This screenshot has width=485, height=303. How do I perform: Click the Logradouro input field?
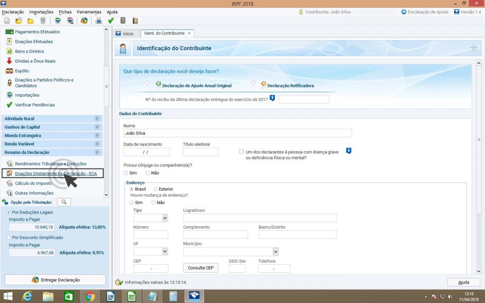coord(260,218)
